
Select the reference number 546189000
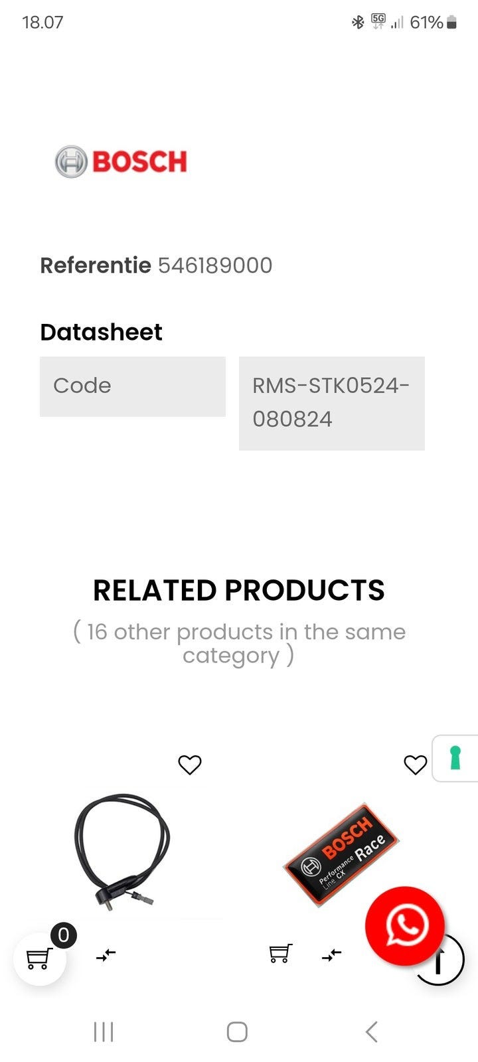(215, 265)
